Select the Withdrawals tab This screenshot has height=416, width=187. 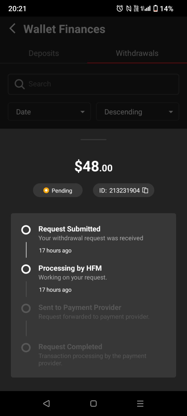[137, 53]
